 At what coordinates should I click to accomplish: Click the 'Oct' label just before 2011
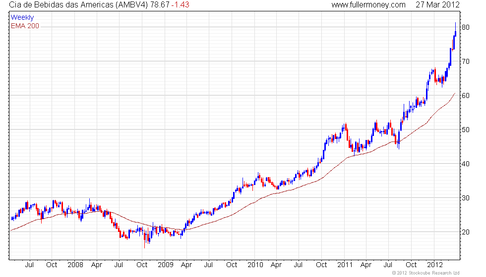(321, 265)
